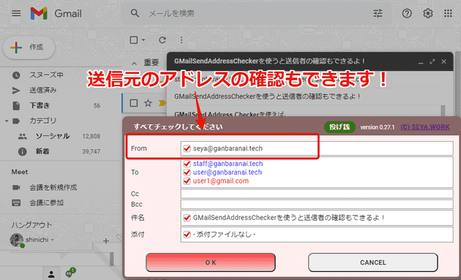The image size is (461, 280).
Task: Open the (C) SEYA.WORK link
Action: (425, 127)
